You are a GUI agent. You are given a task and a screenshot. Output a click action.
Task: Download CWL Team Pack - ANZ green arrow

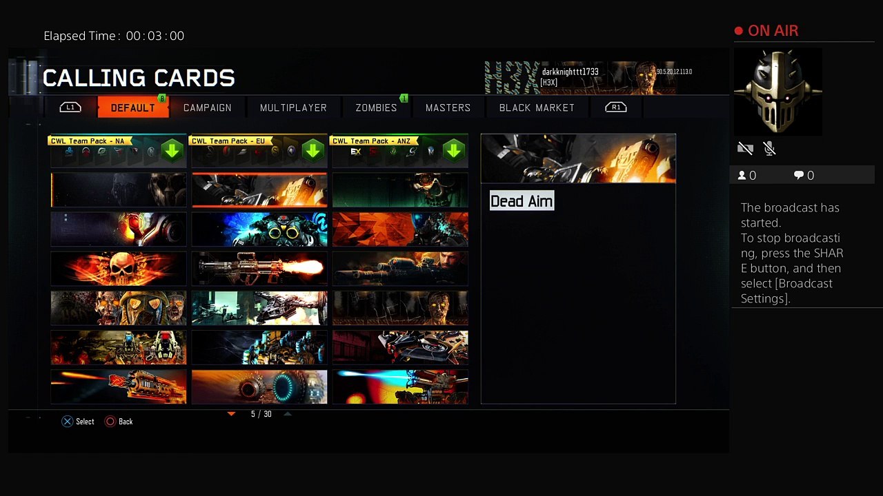[454, 151]
